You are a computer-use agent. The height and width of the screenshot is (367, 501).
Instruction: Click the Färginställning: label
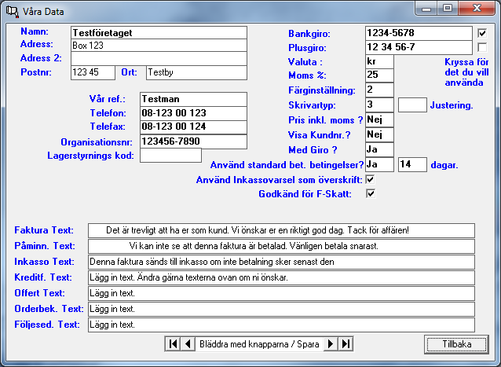322,90
